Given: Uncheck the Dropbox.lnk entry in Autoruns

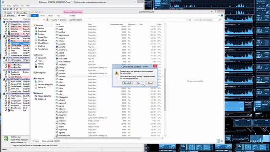Looking at the screenshot, I should [6, 72].
